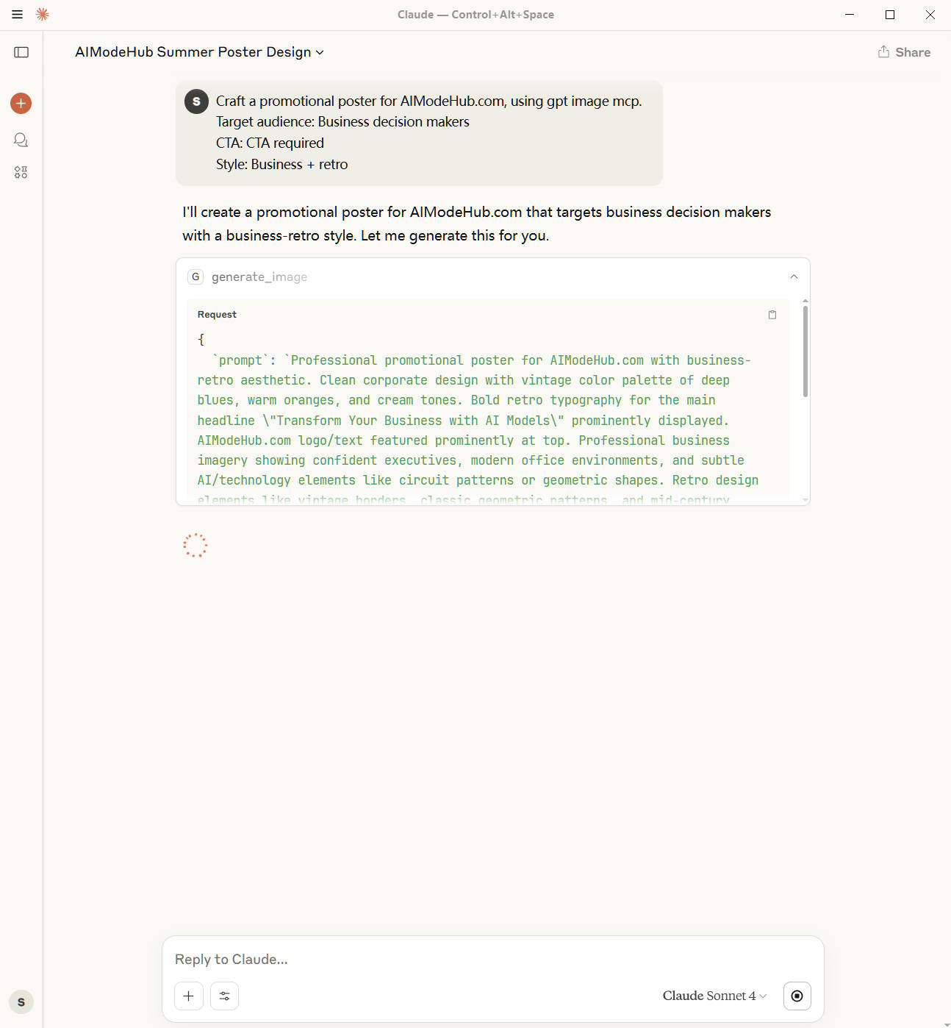
Task: Click the Claude starburst logo
Action: click(x=42, y=14)
